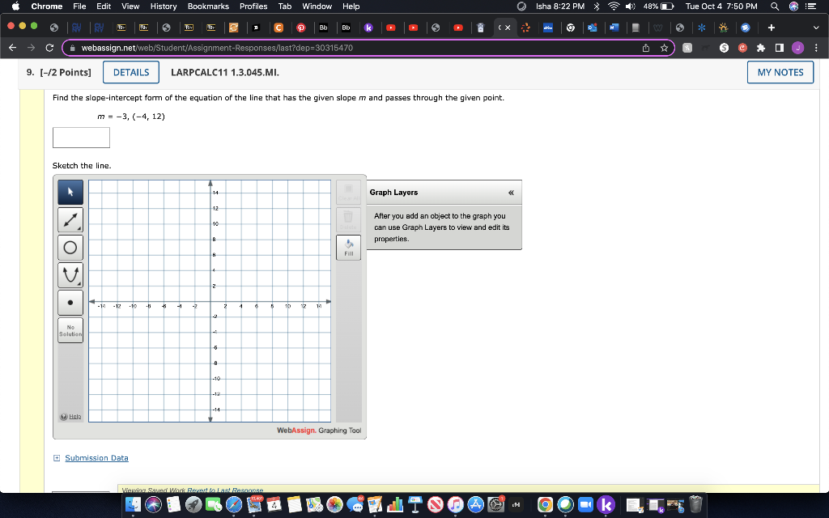Select the parabola drawing tool

(70, 274)
